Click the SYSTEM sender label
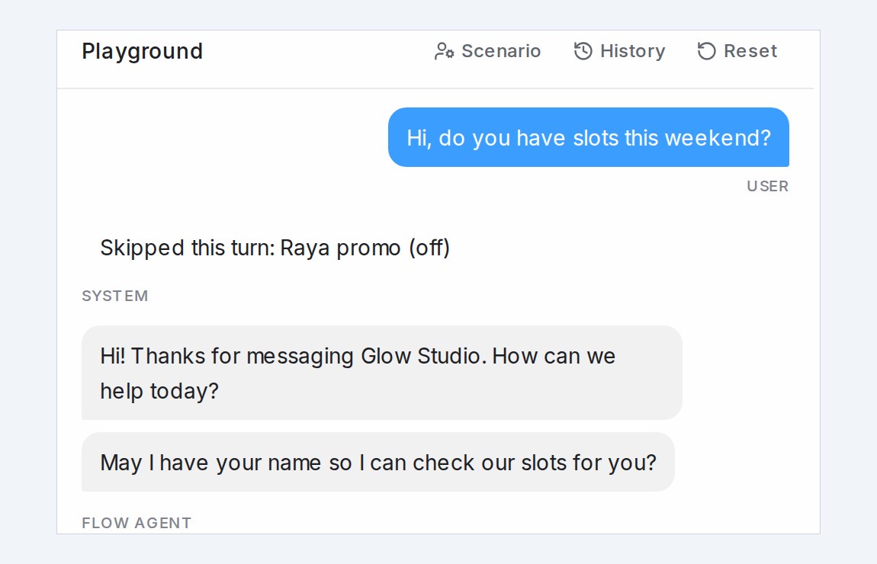Screen dimensions: 877x564 [114, 296]
